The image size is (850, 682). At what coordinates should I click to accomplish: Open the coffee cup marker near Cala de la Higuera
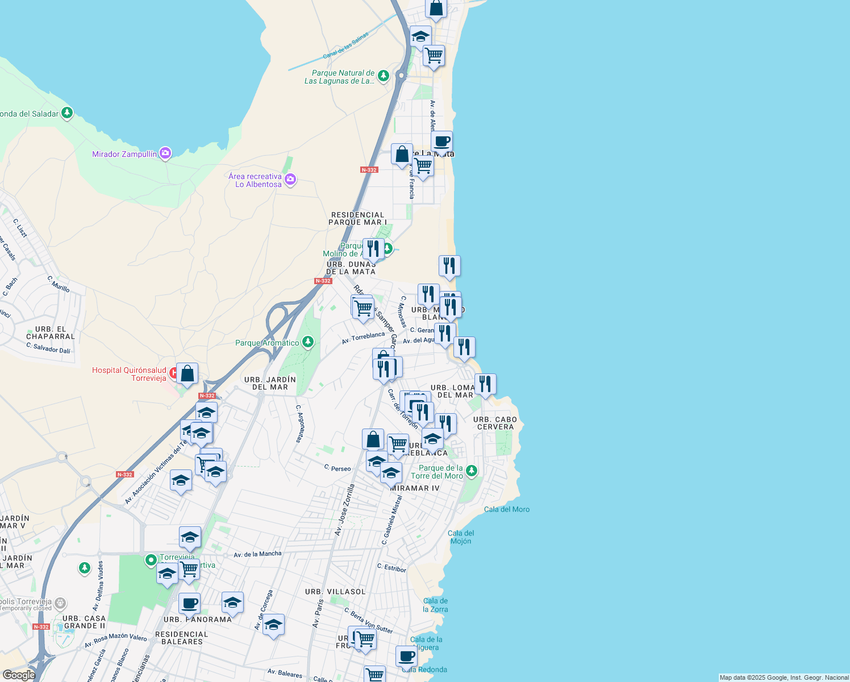pyautogui.click(x=406, y=656)
